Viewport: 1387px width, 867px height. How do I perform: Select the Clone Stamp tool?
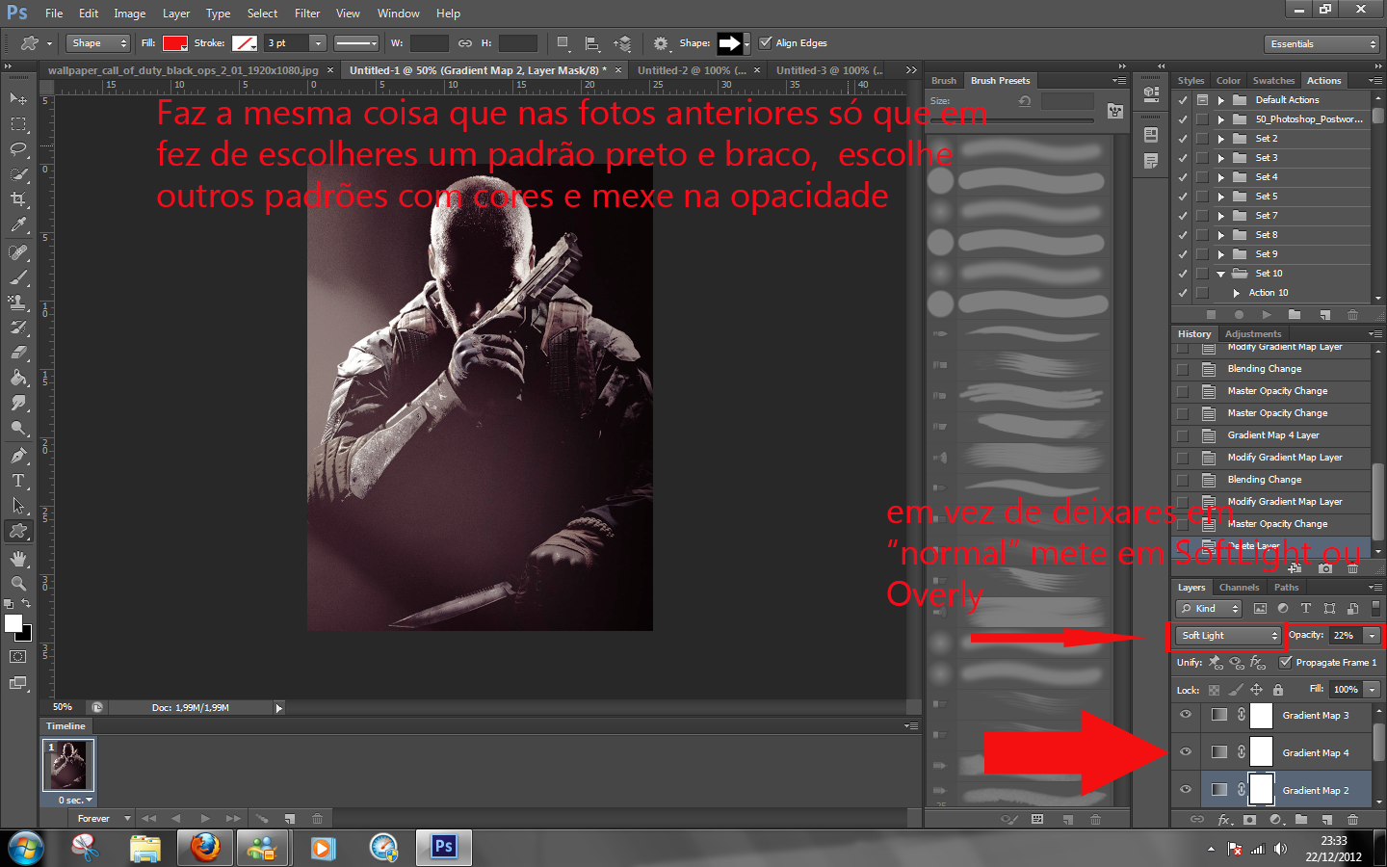pos(18,302)
